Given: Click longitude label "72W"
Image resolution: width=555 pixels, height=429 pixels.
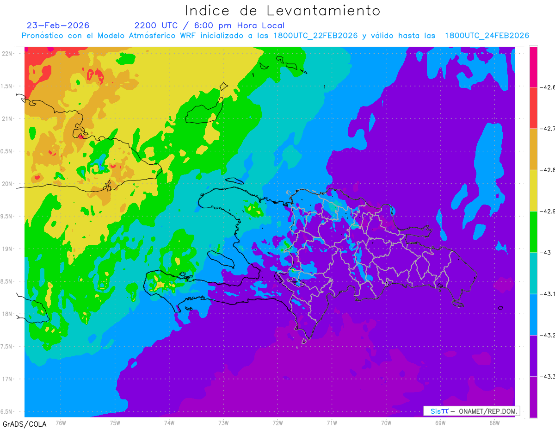Looking at the screenshot, I should click(277, 423).
